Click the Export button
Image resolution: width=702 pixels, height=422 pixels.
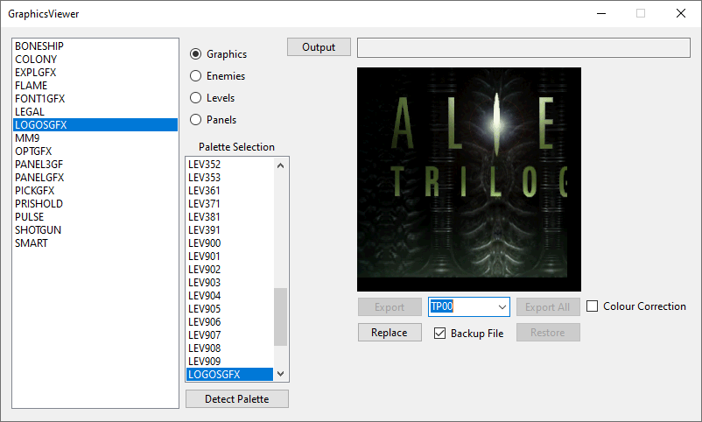click(x=390, y=307)
